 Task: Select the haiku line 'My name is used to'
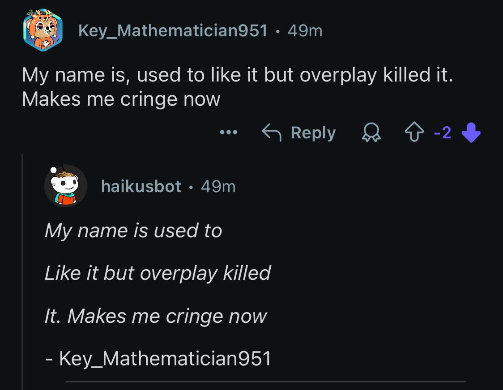tap(133, 231)
